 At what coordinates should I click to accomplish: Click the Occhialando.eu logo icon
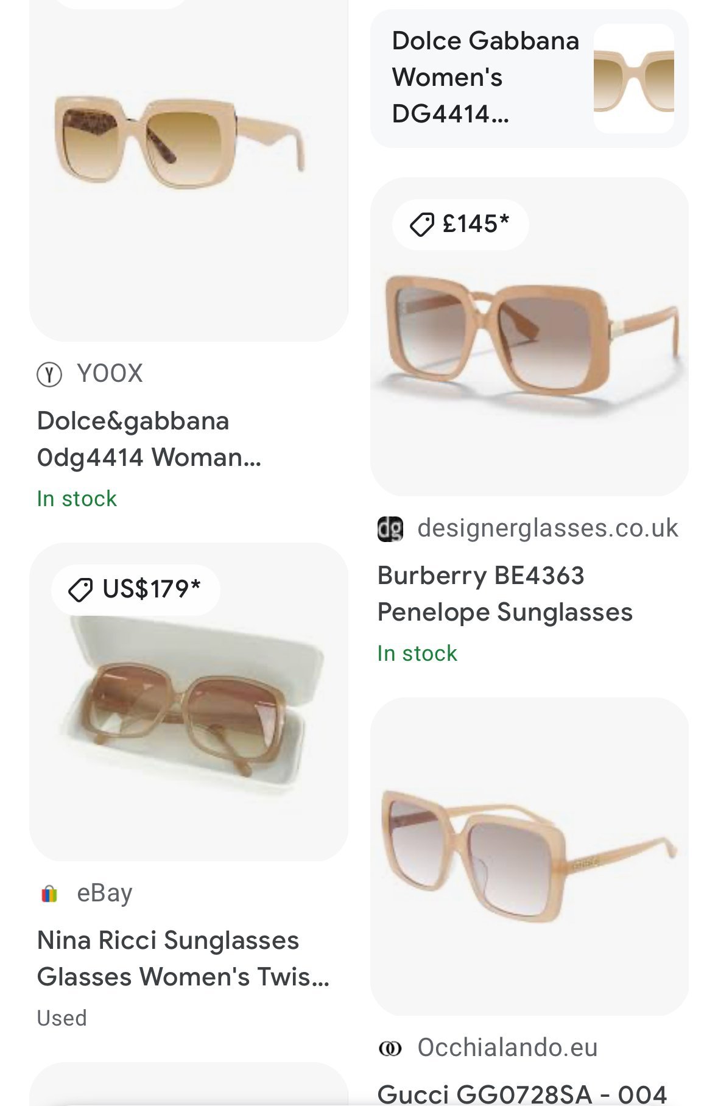[390, 1048]
